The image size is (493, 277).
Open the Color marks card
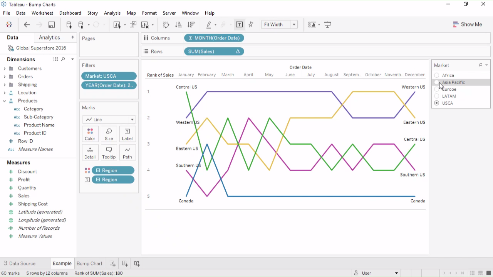coord(90,134)
